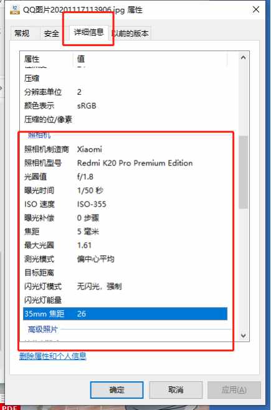Image resolution: width=271 pixels, height=410 pixels.
Task: Select the 照相机型号 Redmi K20 Pro row
Action: (125, 163)
